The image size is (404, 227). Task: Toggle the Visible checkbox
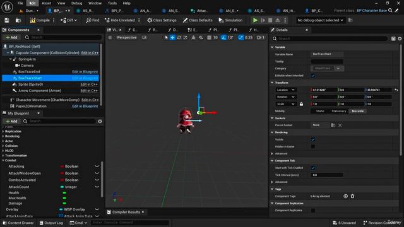coord(313,139)
